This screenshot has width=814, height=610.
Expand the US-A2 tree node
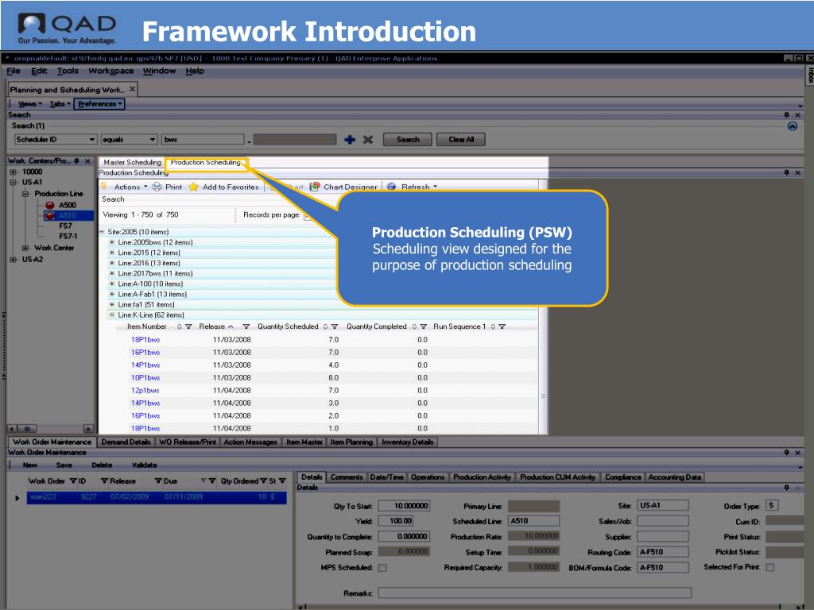pyautogui.click(x=14, y=260)
